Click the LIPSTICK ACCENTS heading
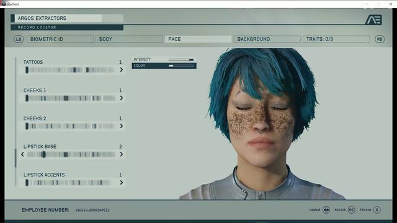 pos(44,175)
